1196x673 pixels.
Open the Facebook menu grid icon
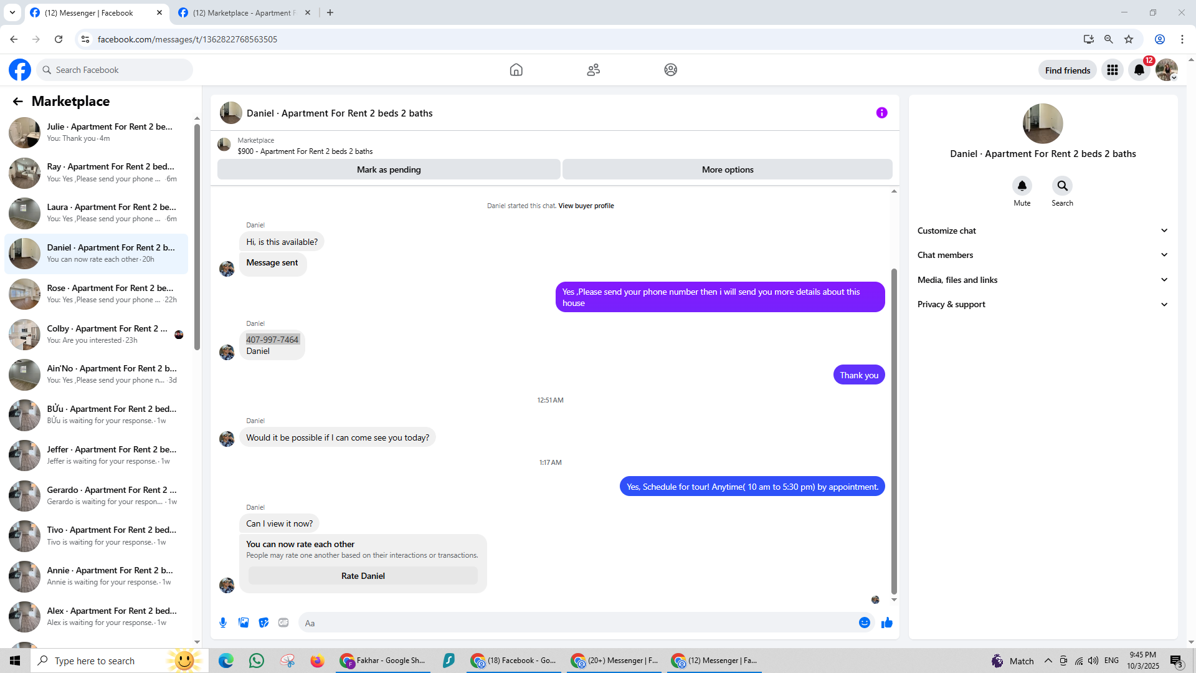pyautogui.click(x=1113, y=70)
